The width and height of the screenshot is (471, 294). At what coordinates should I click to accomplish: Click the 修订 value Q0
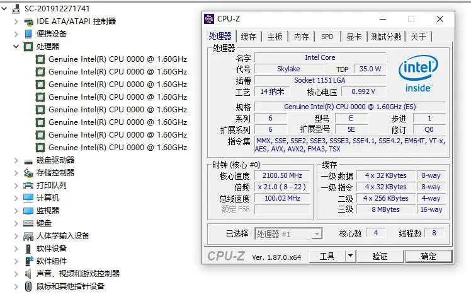tap(429, 130)
